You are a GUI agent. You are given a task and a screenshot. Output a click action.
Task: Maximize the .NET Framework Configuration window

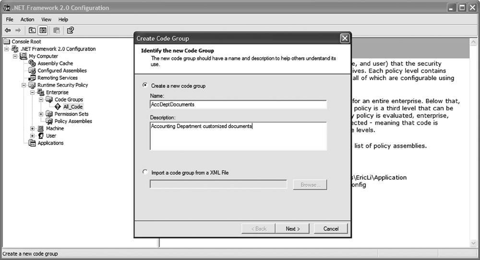coord(462,8)
